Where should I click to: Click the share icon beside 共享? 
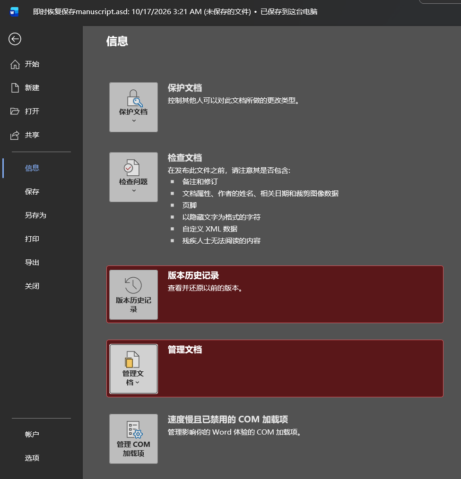tap(15, 135)
